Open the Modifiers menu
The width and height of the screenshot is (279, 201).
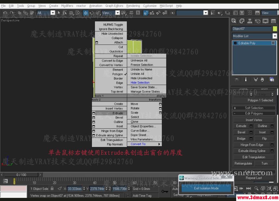(67, 5)
